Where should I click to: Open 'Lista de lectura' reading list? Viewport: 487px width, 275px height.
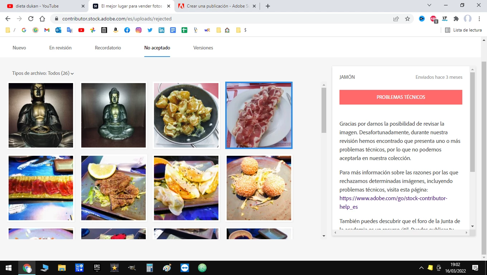tap(463, 30)
